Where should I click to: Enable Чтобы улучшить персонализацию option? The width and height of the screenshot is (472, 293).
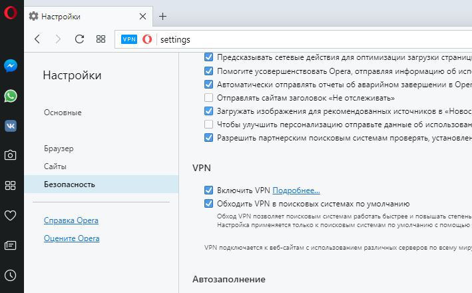pos(208,125)
